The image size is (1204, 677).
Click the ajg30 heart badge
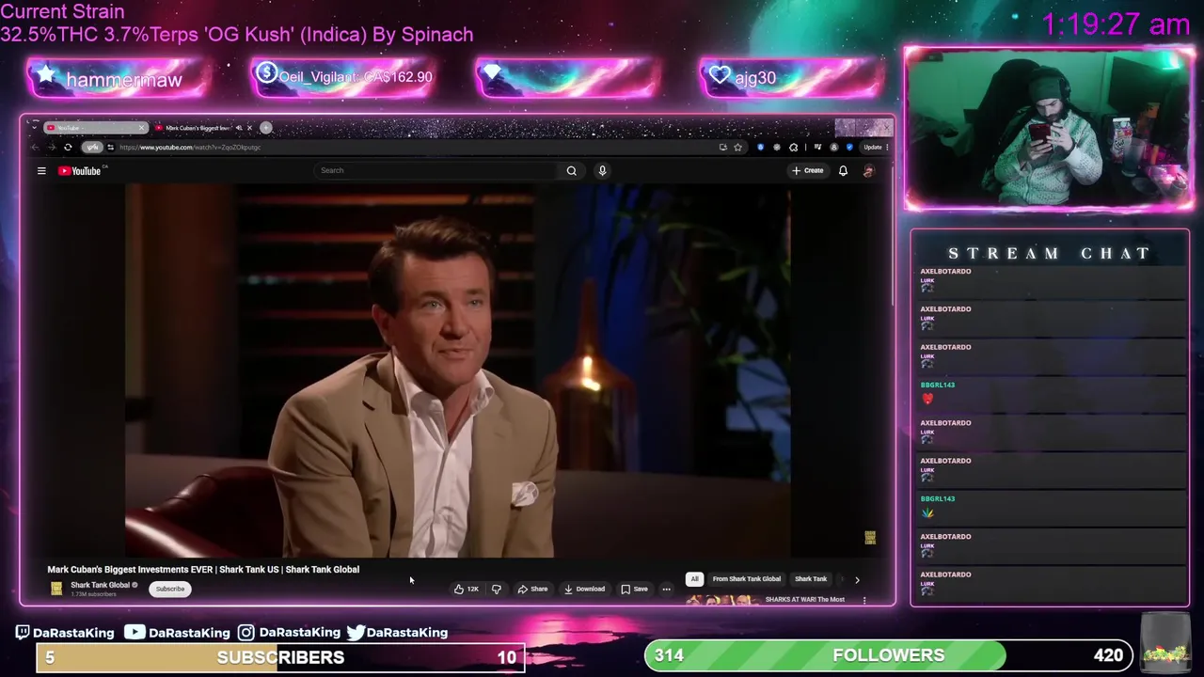792,77
